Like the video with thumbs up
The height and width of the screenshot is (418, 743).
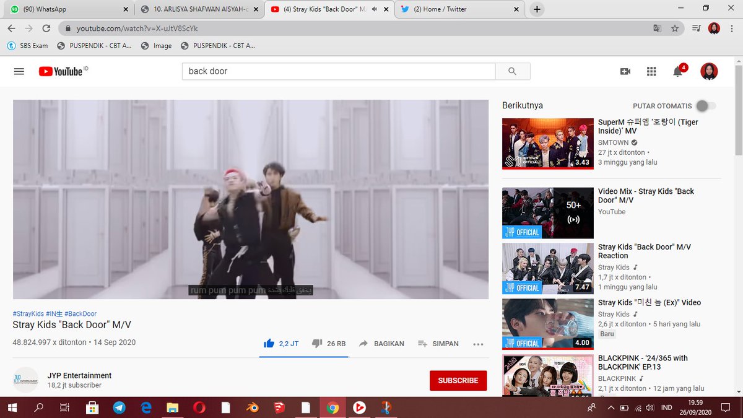click(x=280, y=344)
